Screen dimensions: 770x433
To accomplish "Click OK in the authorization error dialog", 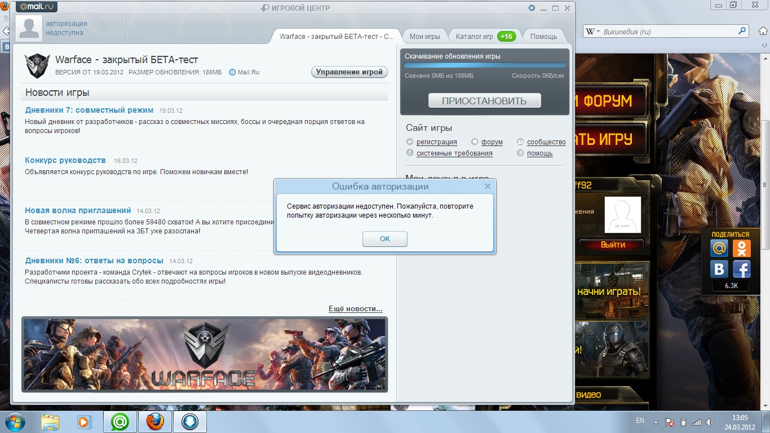I will click(x=385, y=239).
